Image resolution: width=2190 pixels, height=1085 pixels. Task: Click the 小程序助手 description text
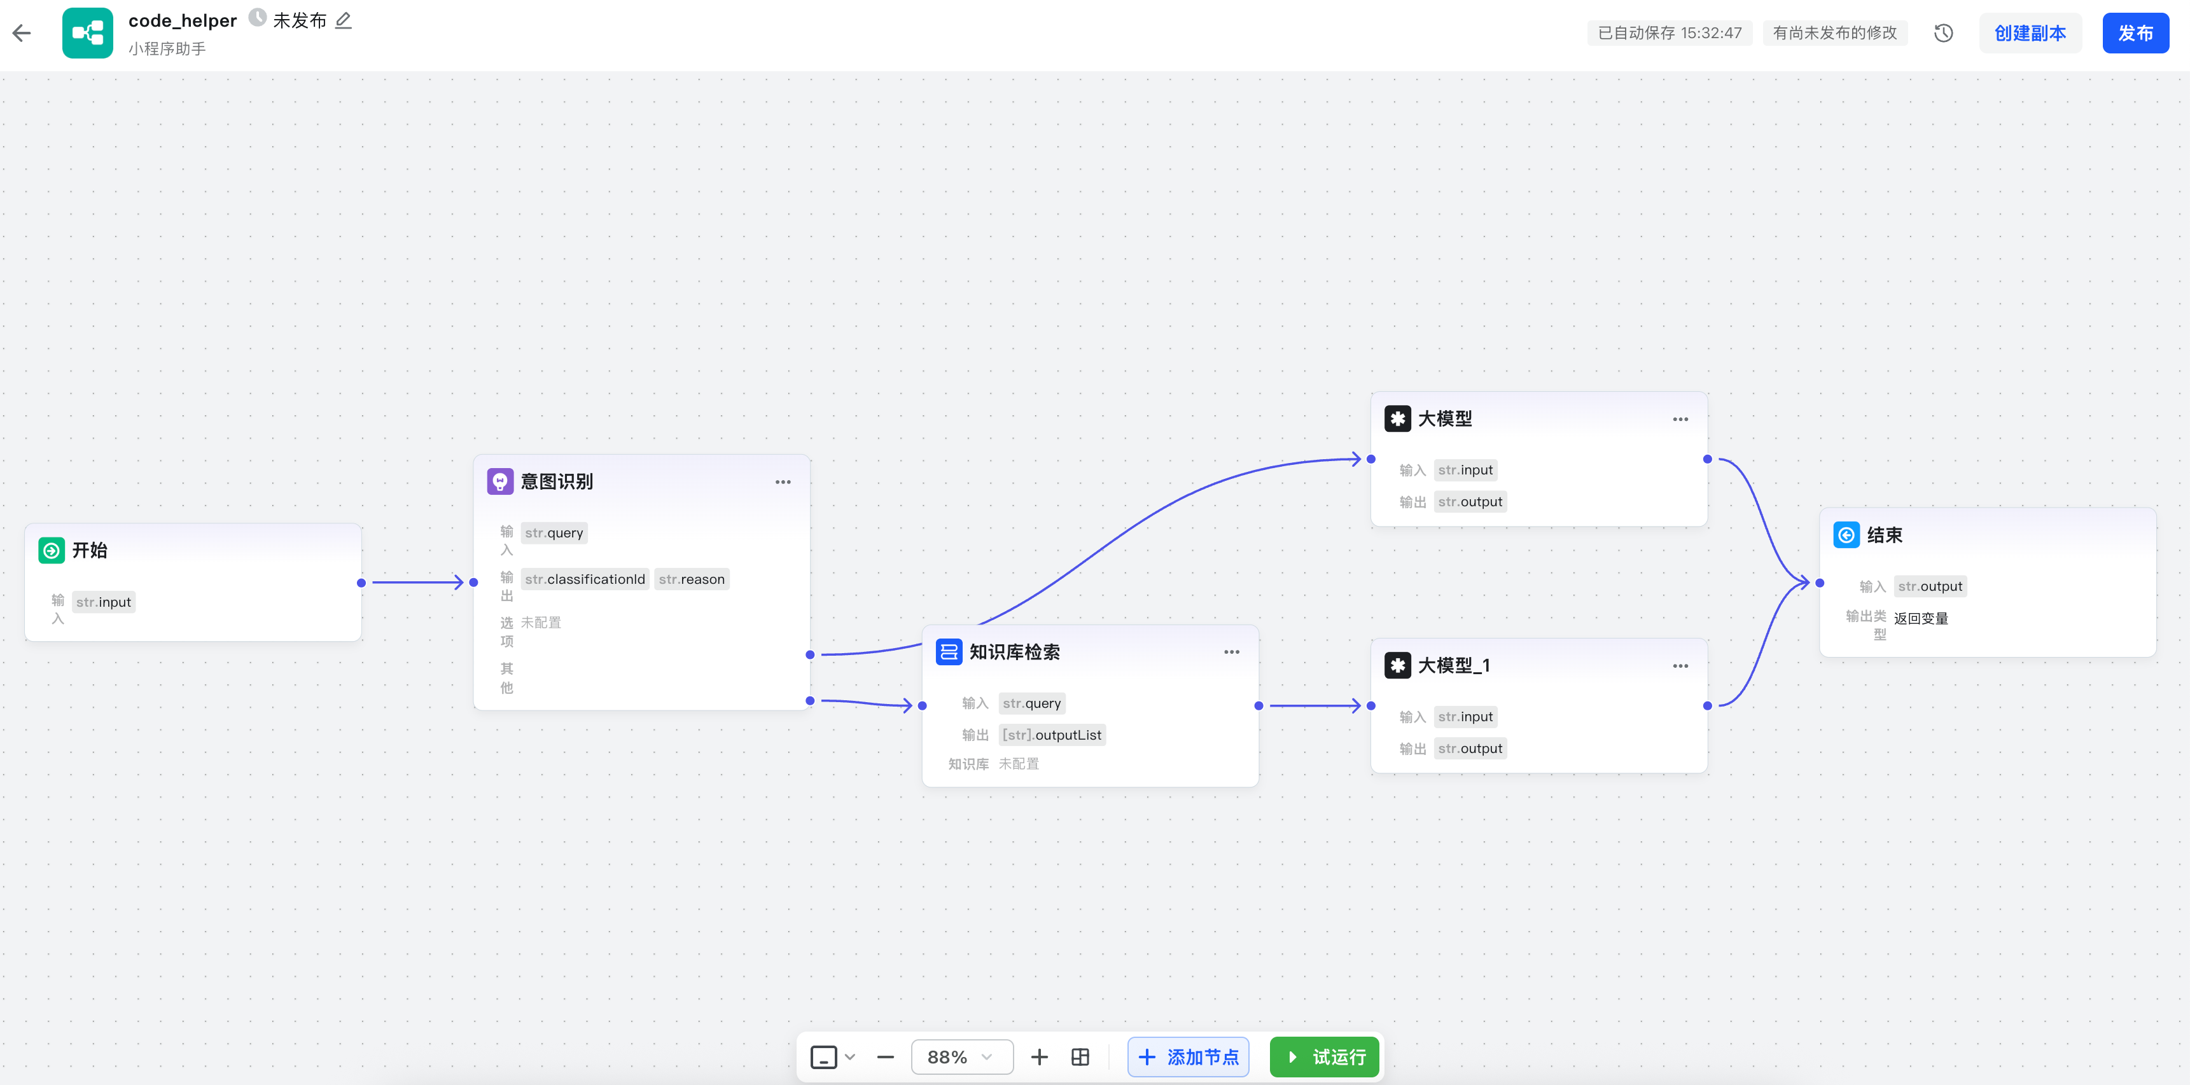[x=167, y=48]
